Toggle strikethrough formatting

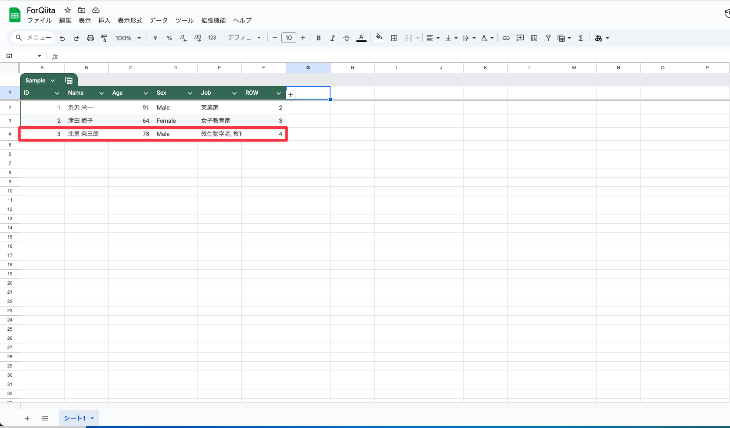pyautogui.click(x=347, y=38)
